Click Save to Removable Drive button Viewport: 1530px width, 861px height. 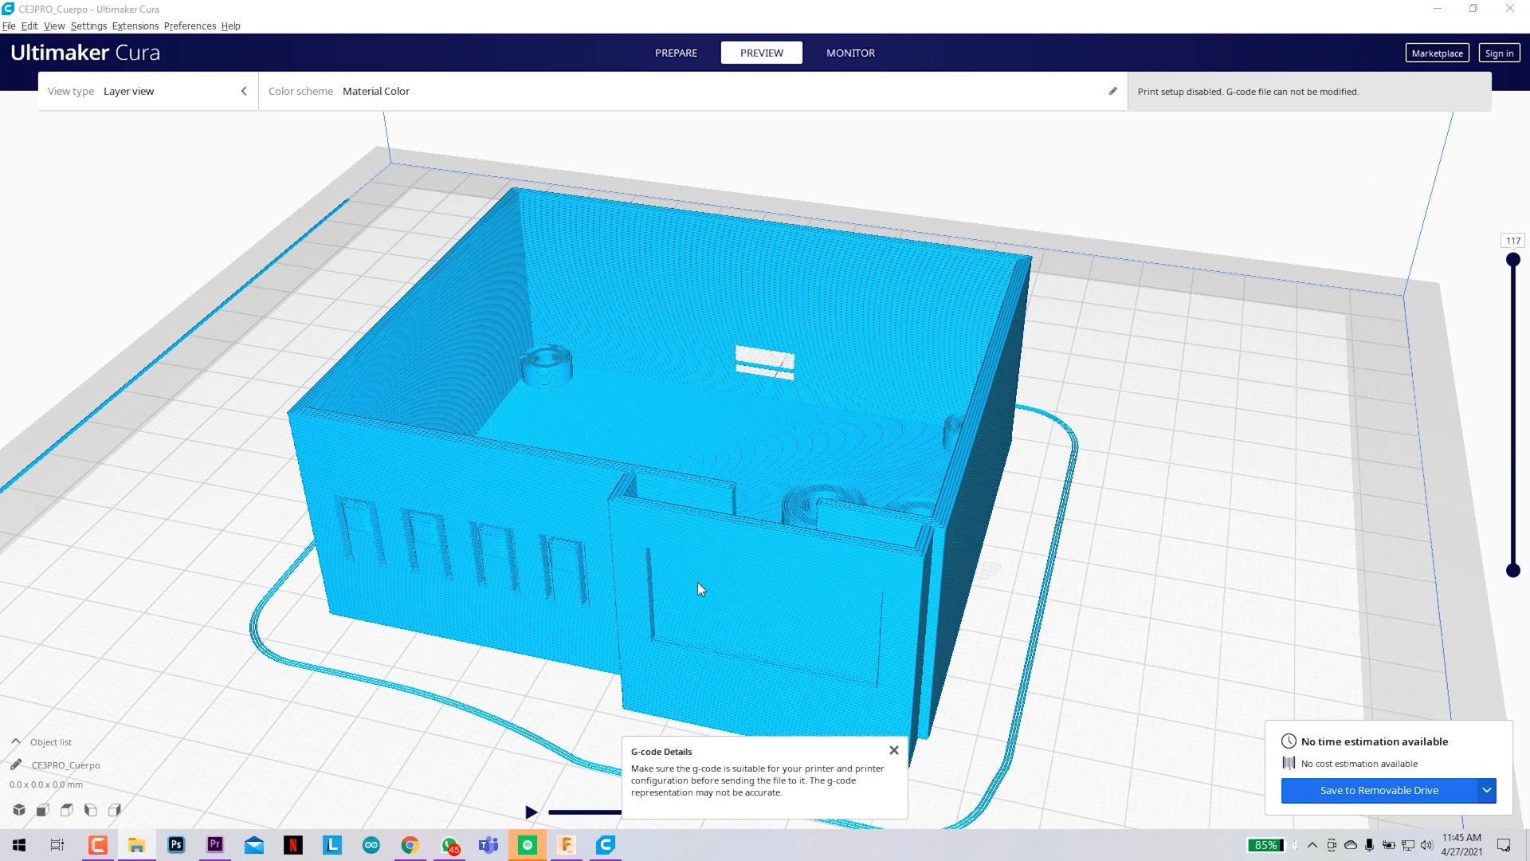(x=1379, y=790)
